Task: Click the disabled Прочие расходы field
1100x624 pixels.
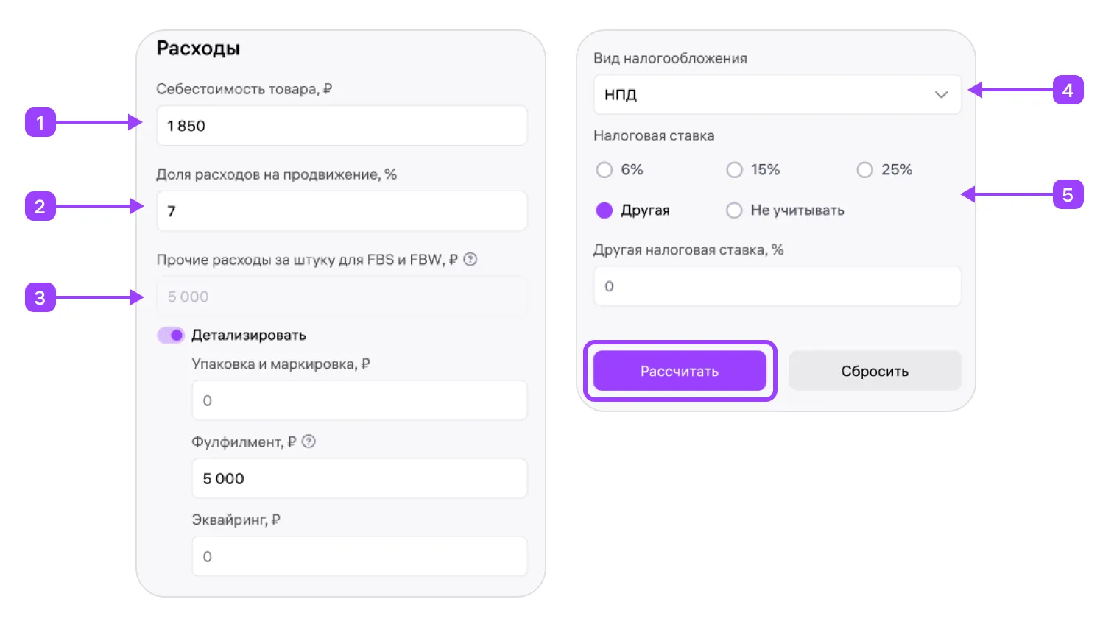Action: [342, 297]
